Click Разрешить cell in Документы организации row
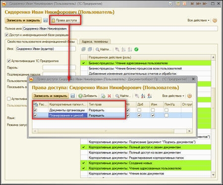Screen dimensions: 223x185 coord(107,110)
